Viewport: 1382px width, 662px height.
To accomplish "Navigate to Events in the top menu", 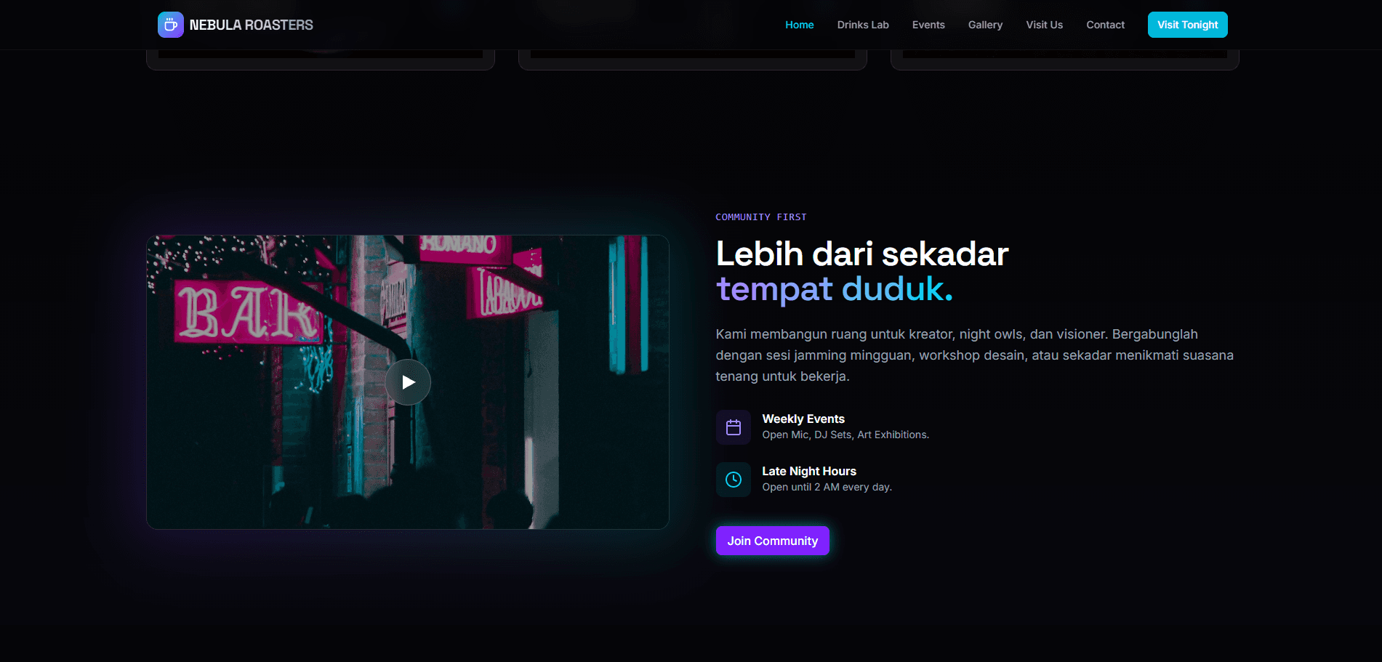I will pyautogui.click(x=928, y=25).
